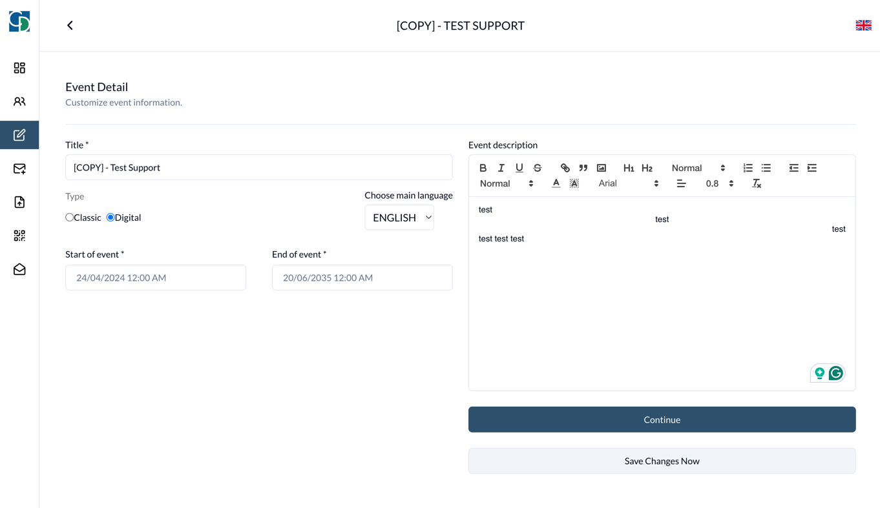880x508 pixels.
Task: Click the italic formatting icon
Action: [501, 168]
